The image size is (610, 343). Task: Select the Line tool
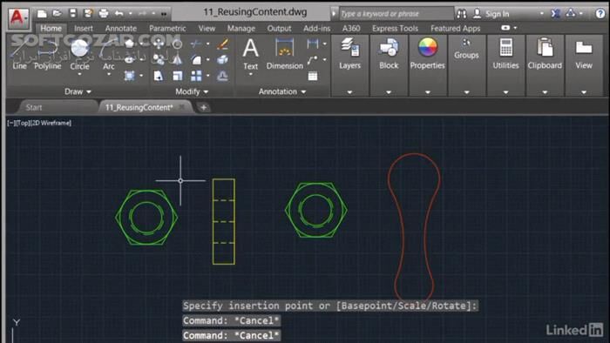(x=19, y=54)
